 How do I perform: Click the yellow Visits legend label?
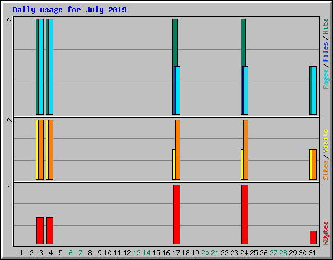pyautogui.click(x=326, y=141)
